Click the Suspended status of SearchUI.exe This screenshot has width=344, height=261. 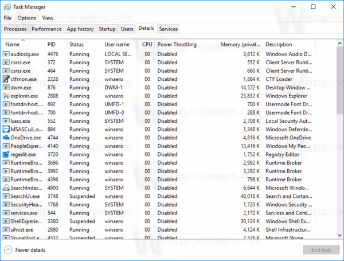(82, 196)
